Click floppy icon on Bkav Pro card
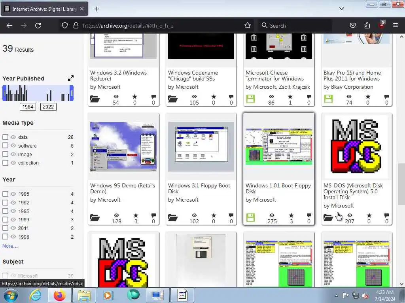The width and height of the screenshot is (405, 303). (x=328, y=99)
